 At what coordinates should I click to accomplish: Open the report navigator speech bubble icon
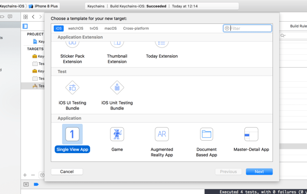(x=10, y=17)
